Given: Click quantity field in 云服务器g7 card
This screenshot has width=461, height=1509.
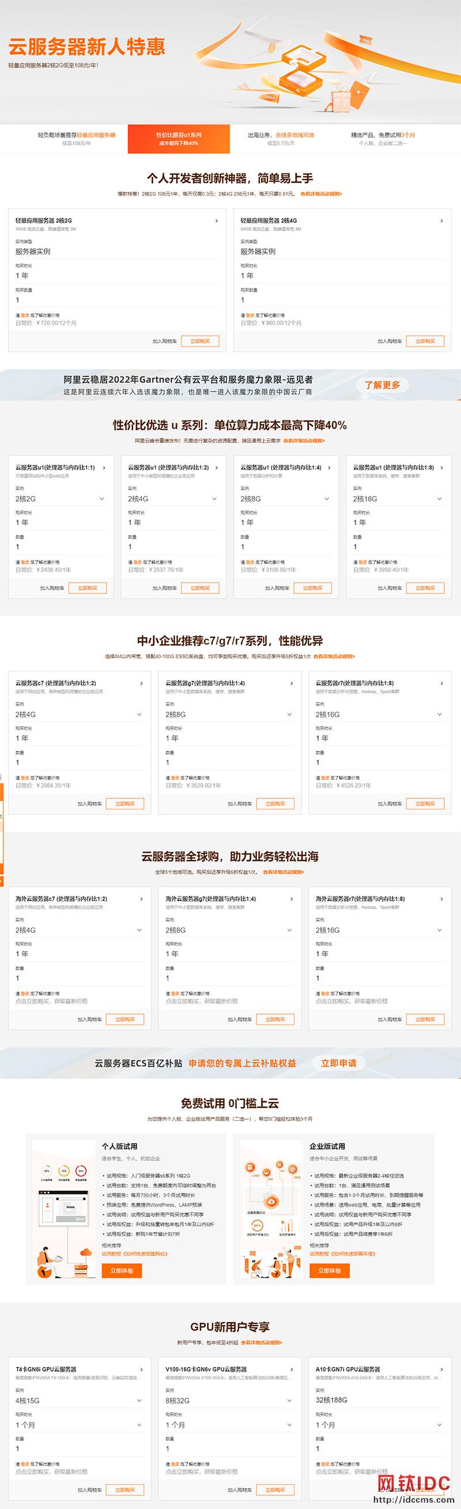Looking at the screenshot, I should pos(229,762).
